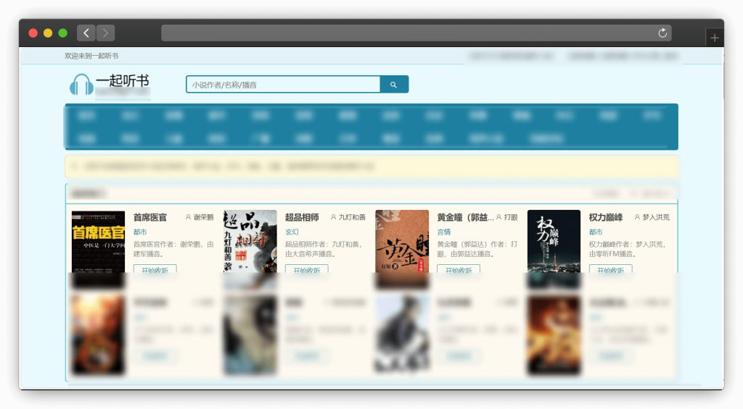Click 开始收听 under 黄金瞳
743x409 pixels.
[x=458, y=270]
